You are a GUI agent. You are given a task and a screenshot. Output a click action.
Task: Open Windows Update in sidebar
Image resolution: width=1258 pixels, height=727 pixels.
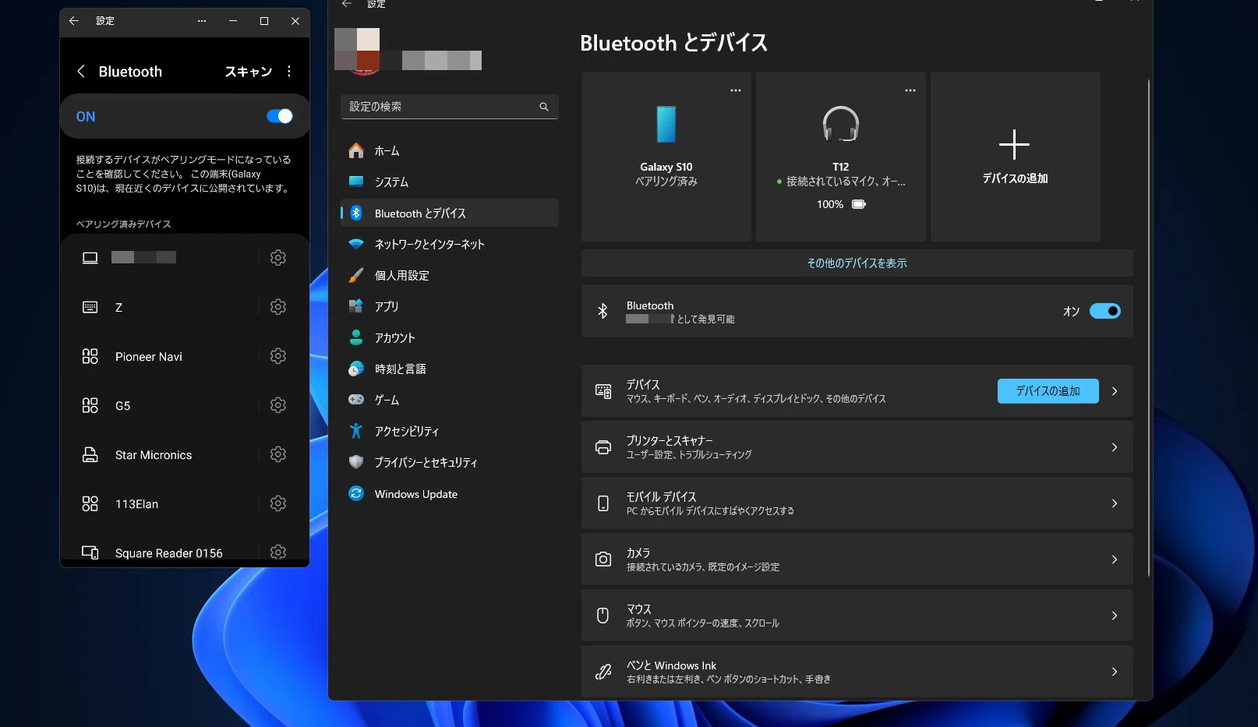tap(450, 494)
